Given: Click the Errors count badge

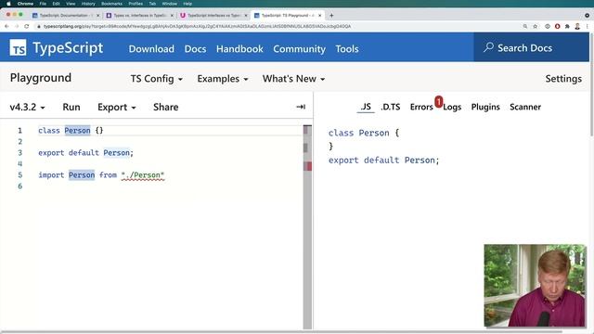Looking at the screenshot, I should tap(438, 101).
